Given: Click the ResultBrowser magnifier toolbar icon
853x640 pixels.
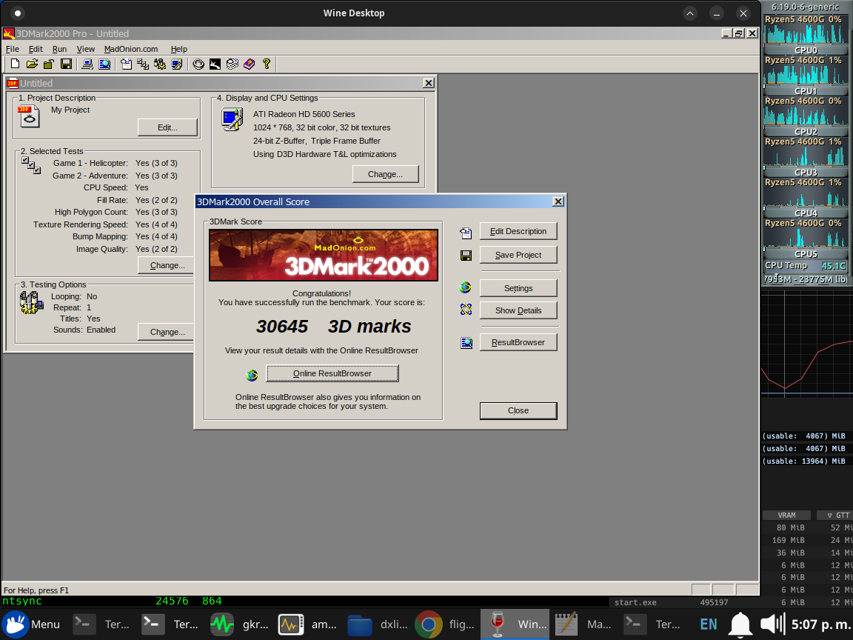Looking at the screenshot, I should coord(104,64).
